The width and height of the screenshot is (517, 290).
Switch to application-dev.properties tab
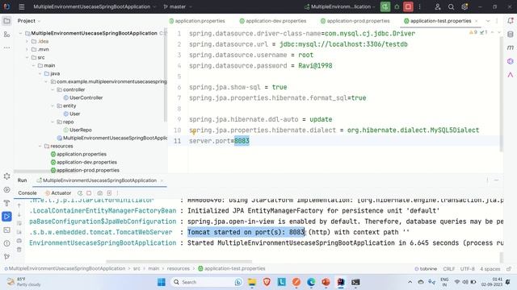pos(273,21)
